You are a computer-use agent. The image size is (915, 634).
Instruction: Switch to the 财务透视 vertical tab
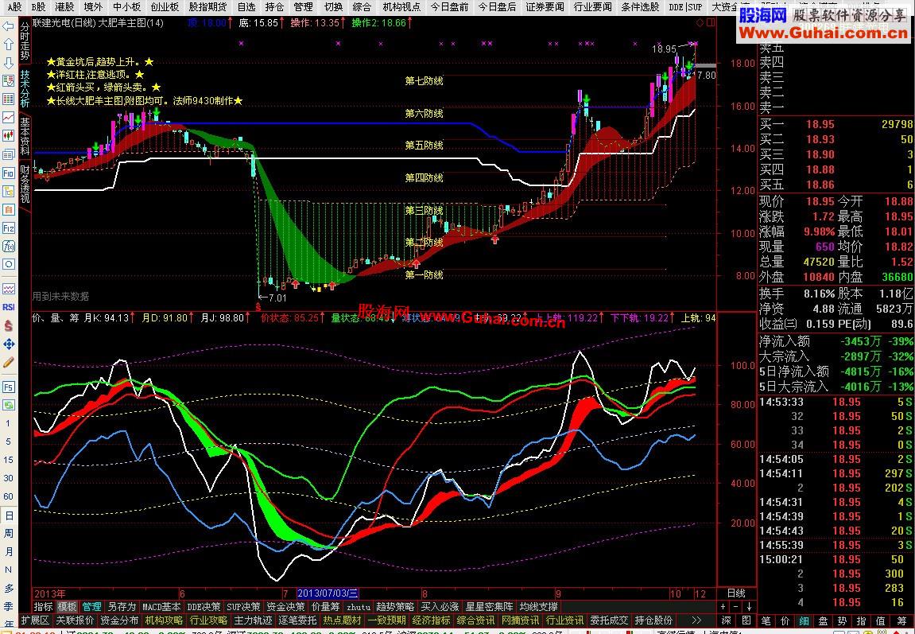(25, 185)
